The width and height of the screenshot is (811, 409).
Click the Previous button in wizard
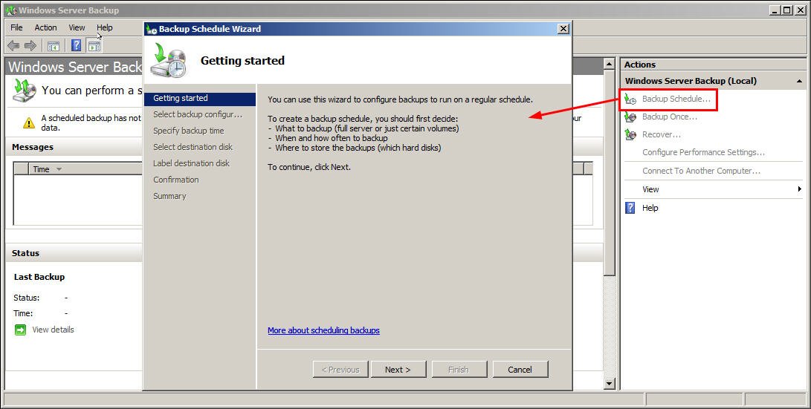pyautogui.click(x=340, y=369)
